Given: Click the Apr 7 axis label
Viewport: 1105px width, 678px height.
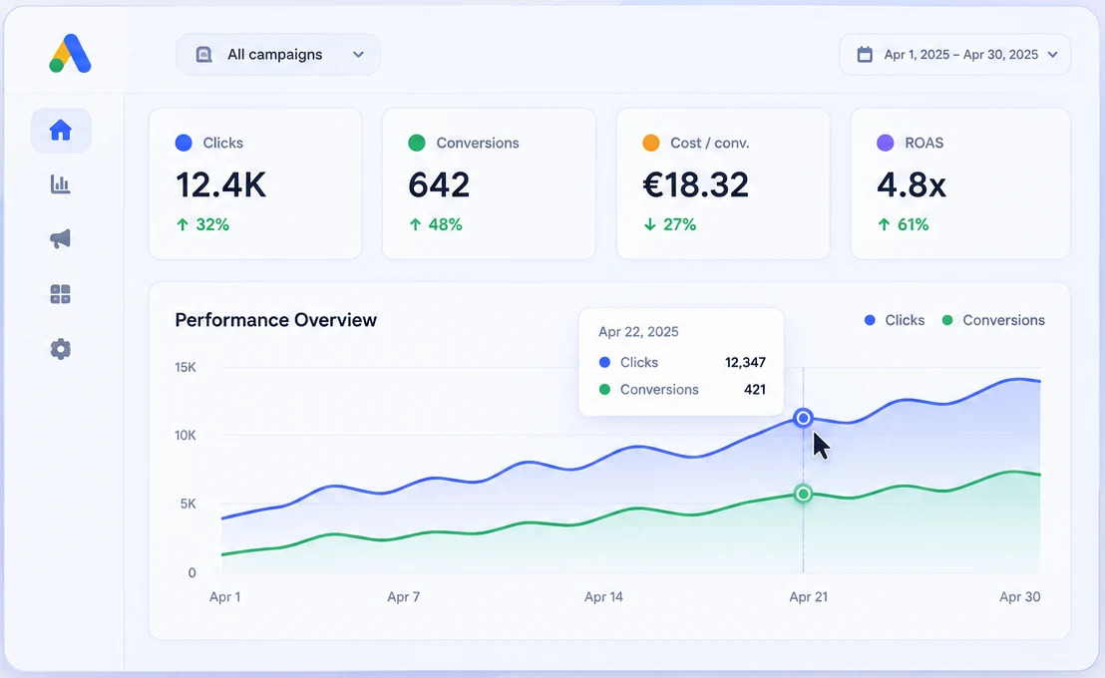Looking at the screenshot, I should (x=403, y=597).
